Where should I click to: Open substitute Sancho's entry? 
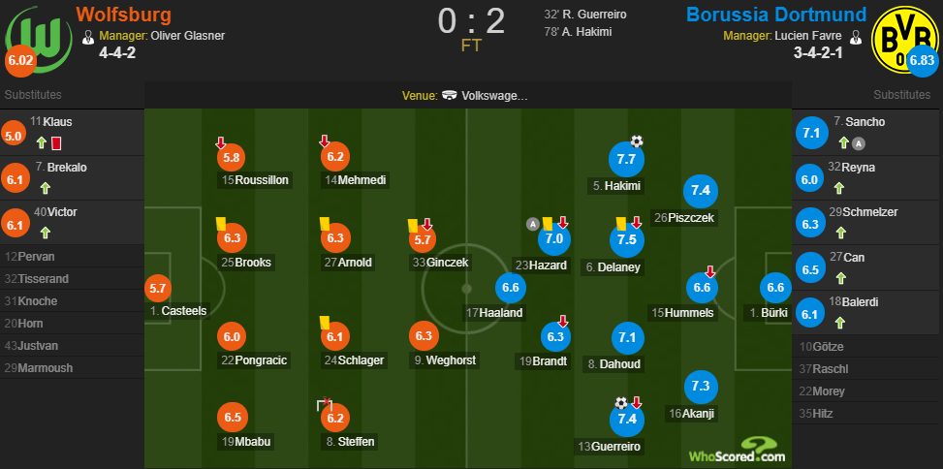pos(867,133)
